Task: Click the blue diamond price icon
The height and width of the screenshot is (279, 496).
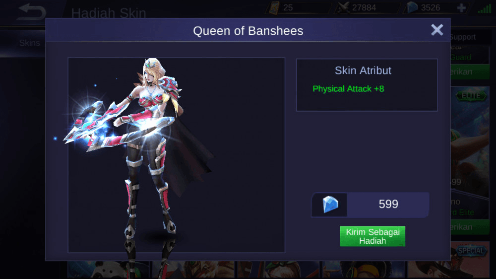Action: (x=330, y=204)
